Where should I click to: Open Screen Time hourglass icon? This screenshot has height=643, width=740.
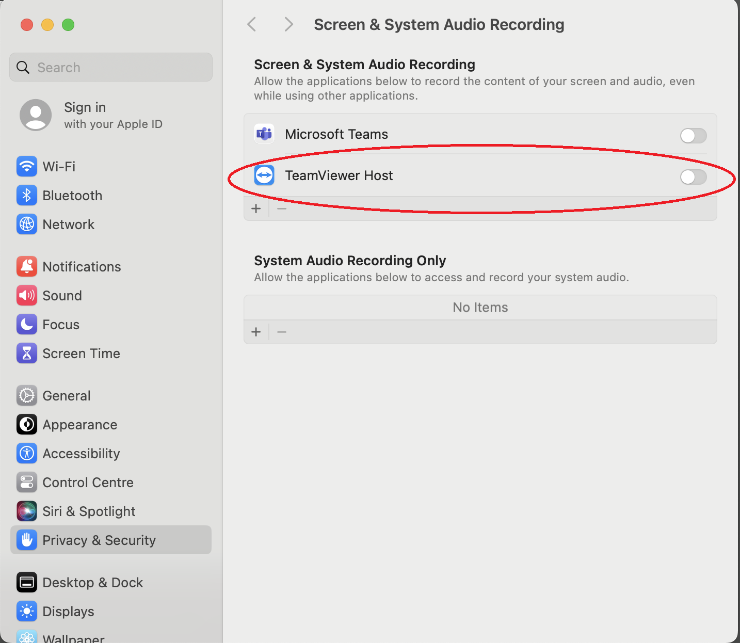tap(27, 353)
